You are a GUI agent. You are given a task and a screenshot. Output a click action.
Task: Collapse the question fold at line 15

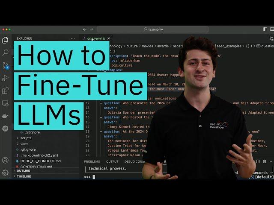pos(101,117)
